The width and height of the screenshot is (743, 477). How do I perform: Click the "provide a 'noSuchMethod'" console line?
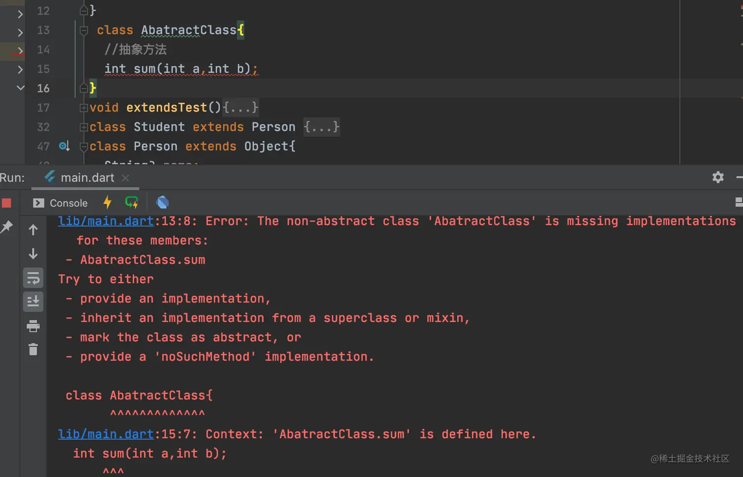pyautogui.click(x=220, y=357)
